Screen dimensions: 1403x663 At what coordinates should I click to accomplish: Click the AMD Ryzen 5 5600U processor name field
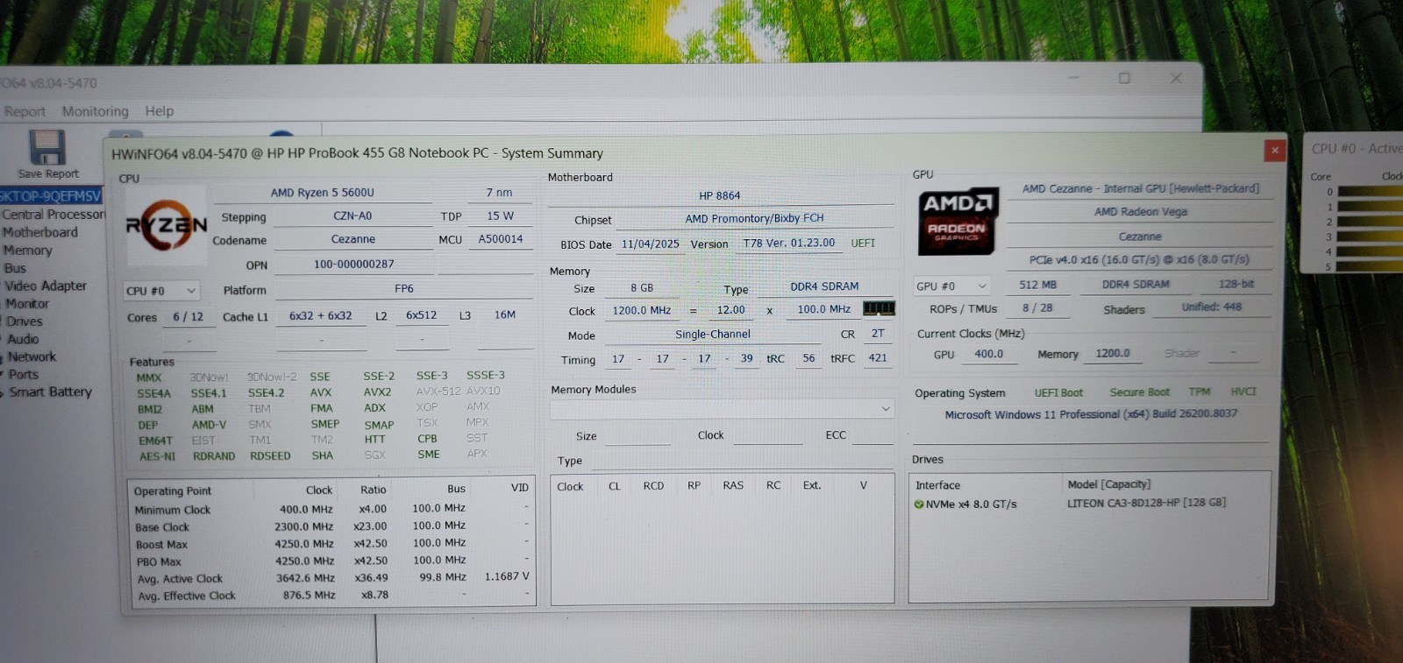(323, 193)
